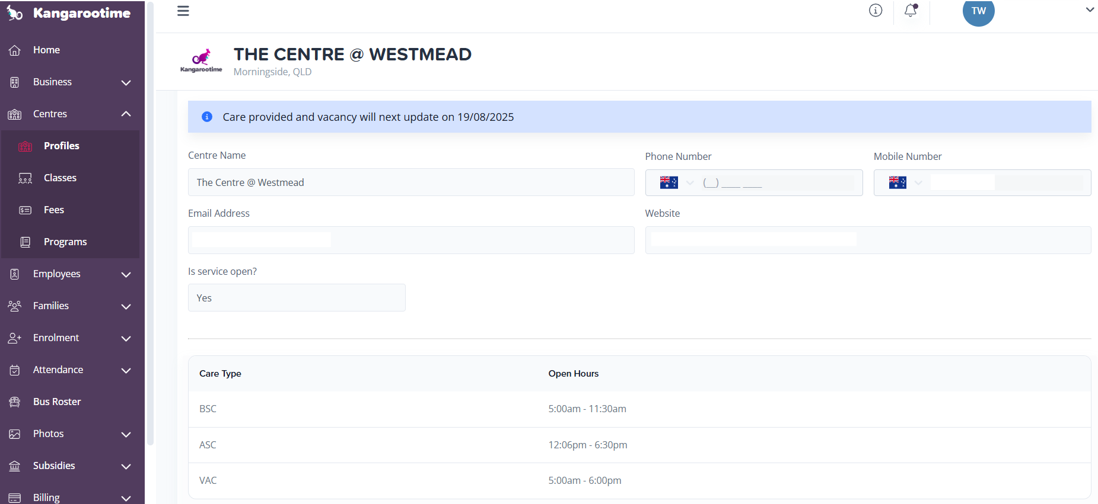Expand the Billing menu chevron
The height and width of the screenshot is (504, 1098).
point(126,498)
